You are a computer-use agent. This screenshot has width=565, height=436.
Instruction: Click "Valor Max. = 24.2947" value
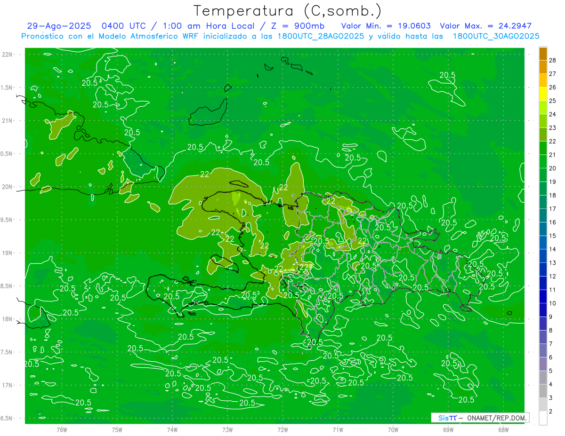[x=486, y=26]
